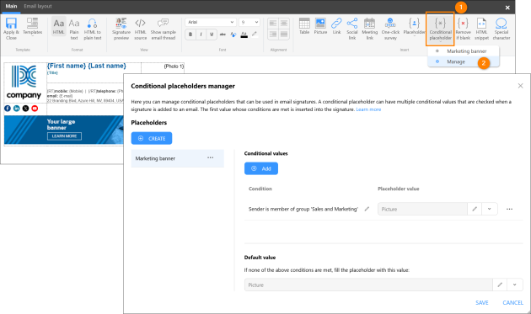This screenshot has height=314, width=531.
Task: Insert a One-click survey
Action: pos(390,29)
